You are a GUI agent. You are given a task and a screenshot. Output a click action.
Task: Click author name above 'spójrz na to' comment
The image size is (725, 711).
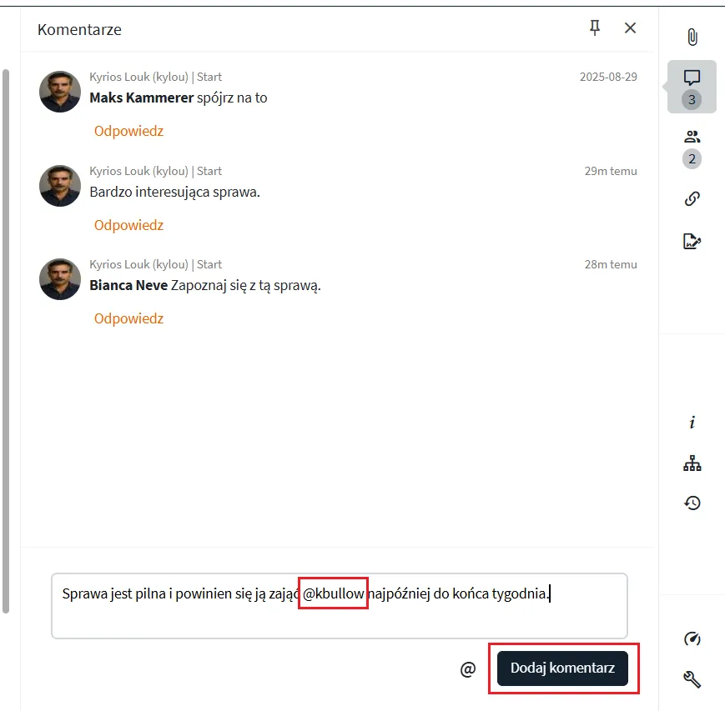156,77
